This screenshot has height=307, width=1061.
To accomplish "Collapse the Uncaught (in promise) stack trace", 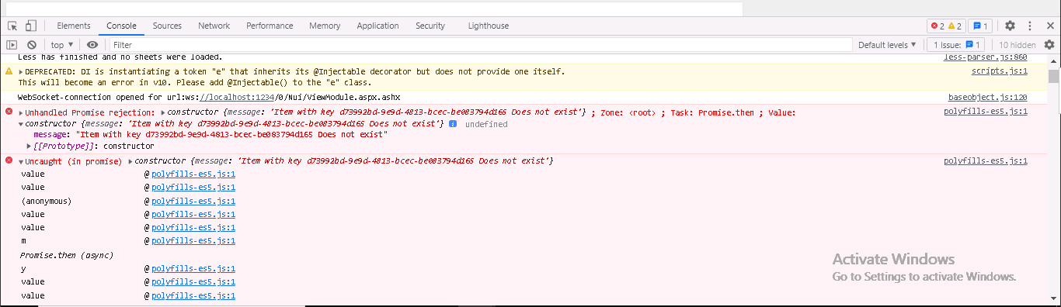I will pyautogui.click(x=21, y=161).
